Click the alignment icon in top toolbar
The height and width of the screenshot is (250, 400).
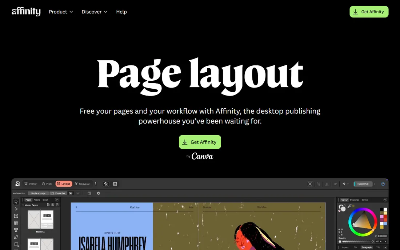(336, 184)
